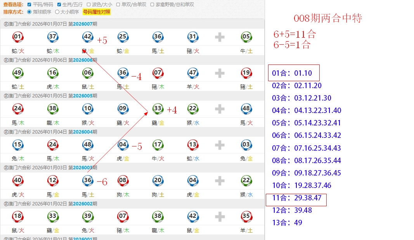Image resolution: width=414 pixels, height=240 pixels.
Task: Click green ball 33 in period 2026005
Action: click(158, 109)
